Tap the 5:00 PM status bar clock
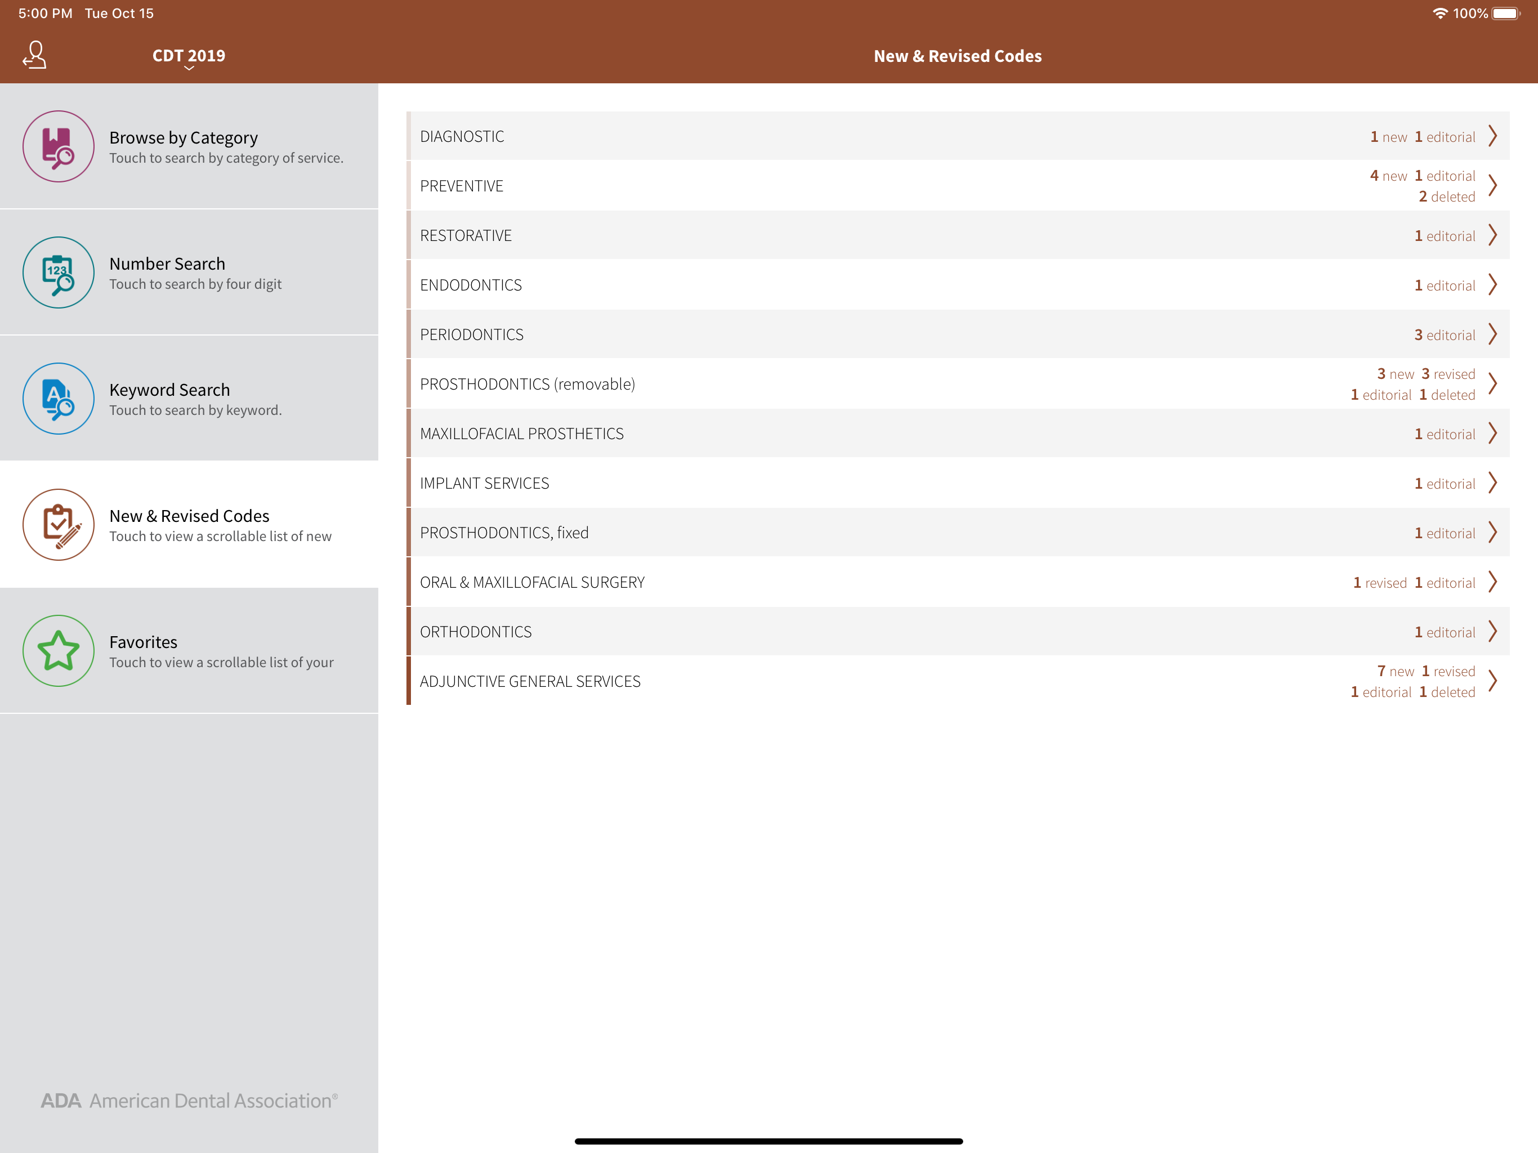 coord(45,13)
